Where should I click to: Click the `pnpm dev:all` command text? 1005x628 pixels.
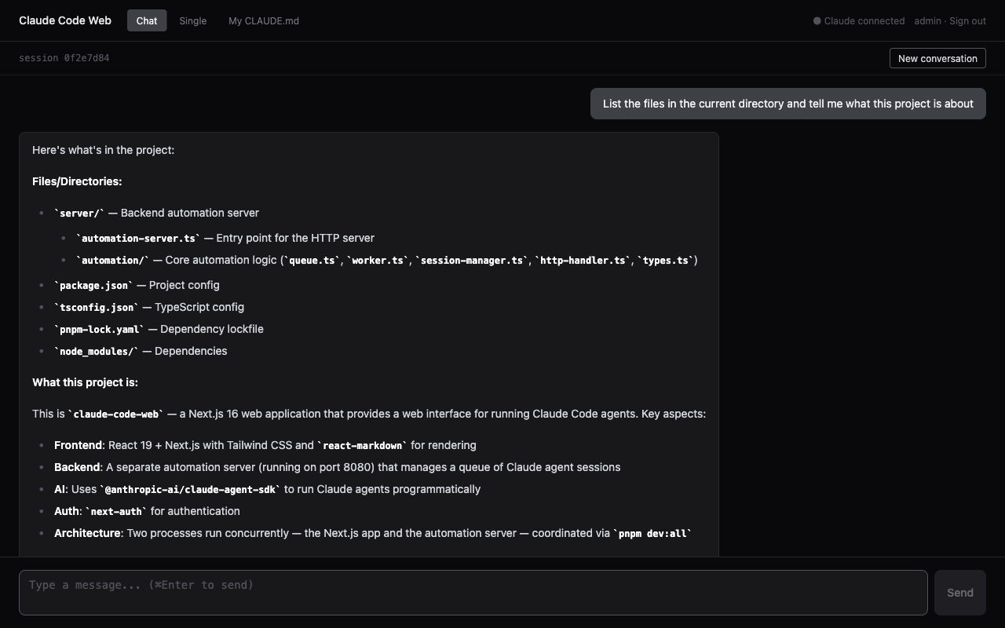point(652,534)
